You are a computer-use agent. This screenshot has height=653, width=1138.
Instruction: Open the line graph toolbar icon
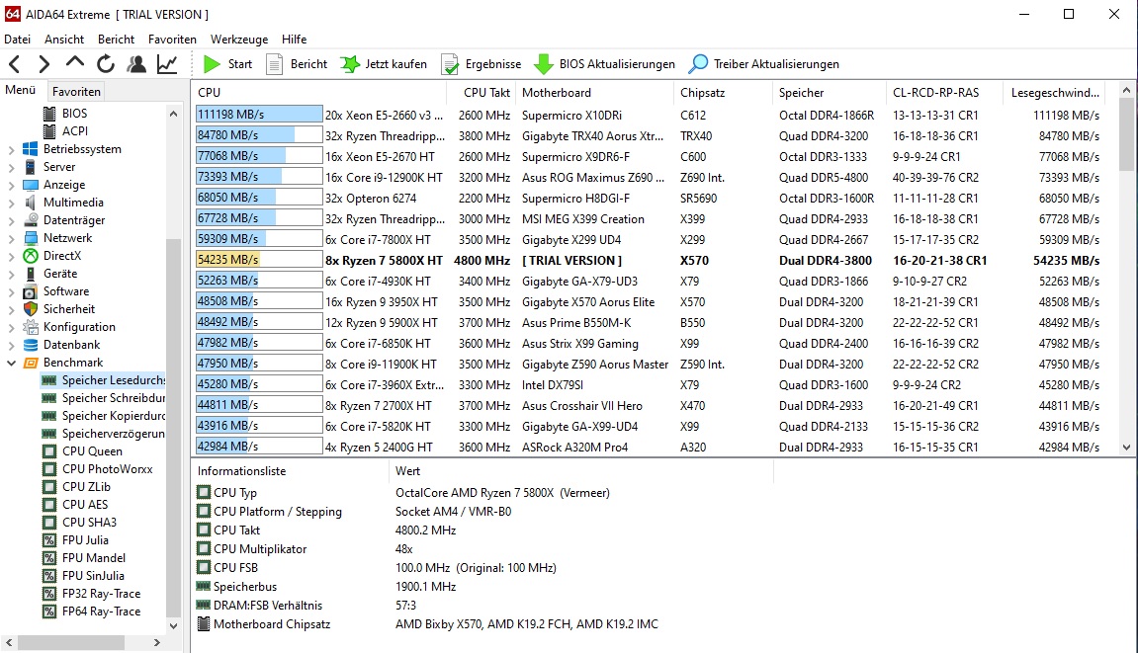click(167, 64)
